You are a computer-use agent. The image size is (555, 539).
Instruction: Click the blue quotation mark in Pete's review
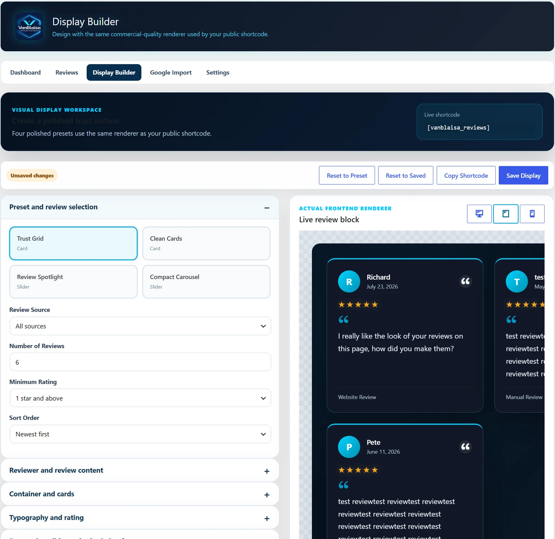[343, 485]
